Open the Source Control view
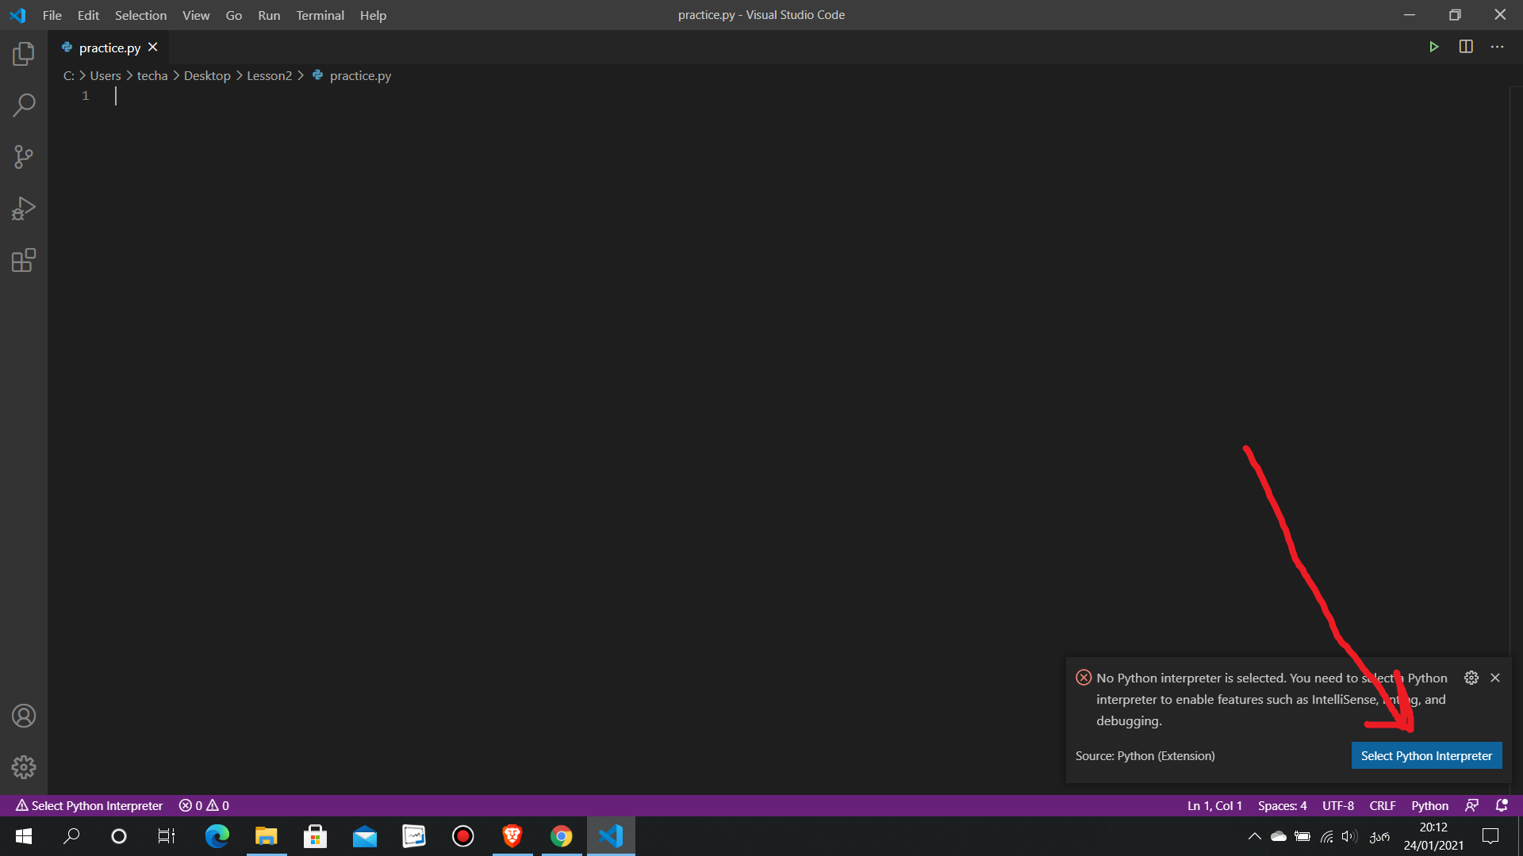The width and height of the screenshot is (1523, 856). (24, 156)
